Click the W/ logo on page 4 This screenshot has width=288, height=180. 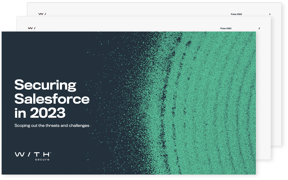click(42, 14)
